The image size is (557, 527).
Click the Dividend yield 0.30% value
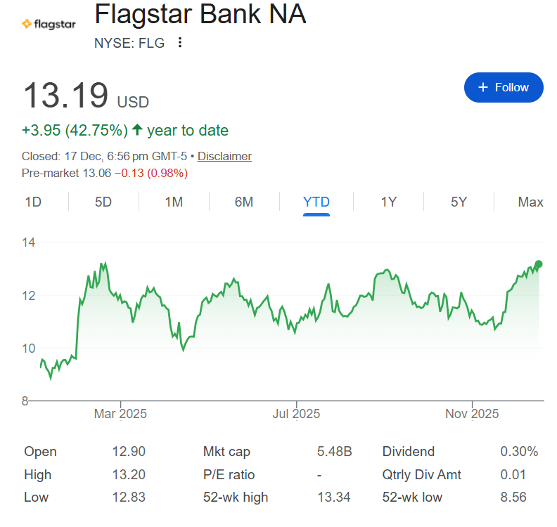coord(519,452)
